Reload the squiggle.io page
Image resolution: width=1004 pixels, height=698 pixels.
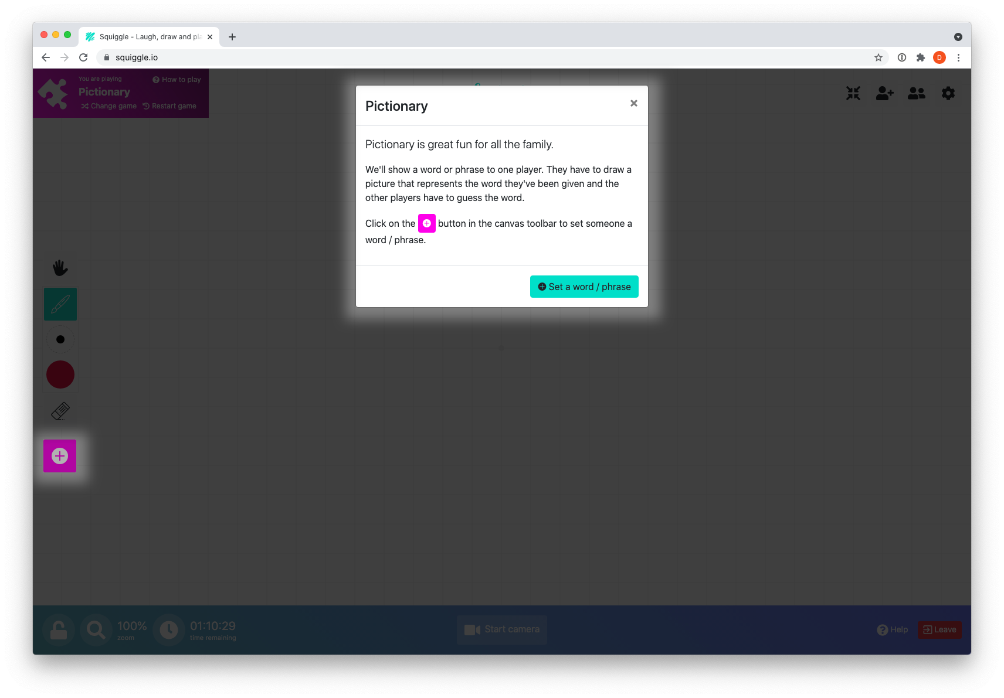point(83,57)
